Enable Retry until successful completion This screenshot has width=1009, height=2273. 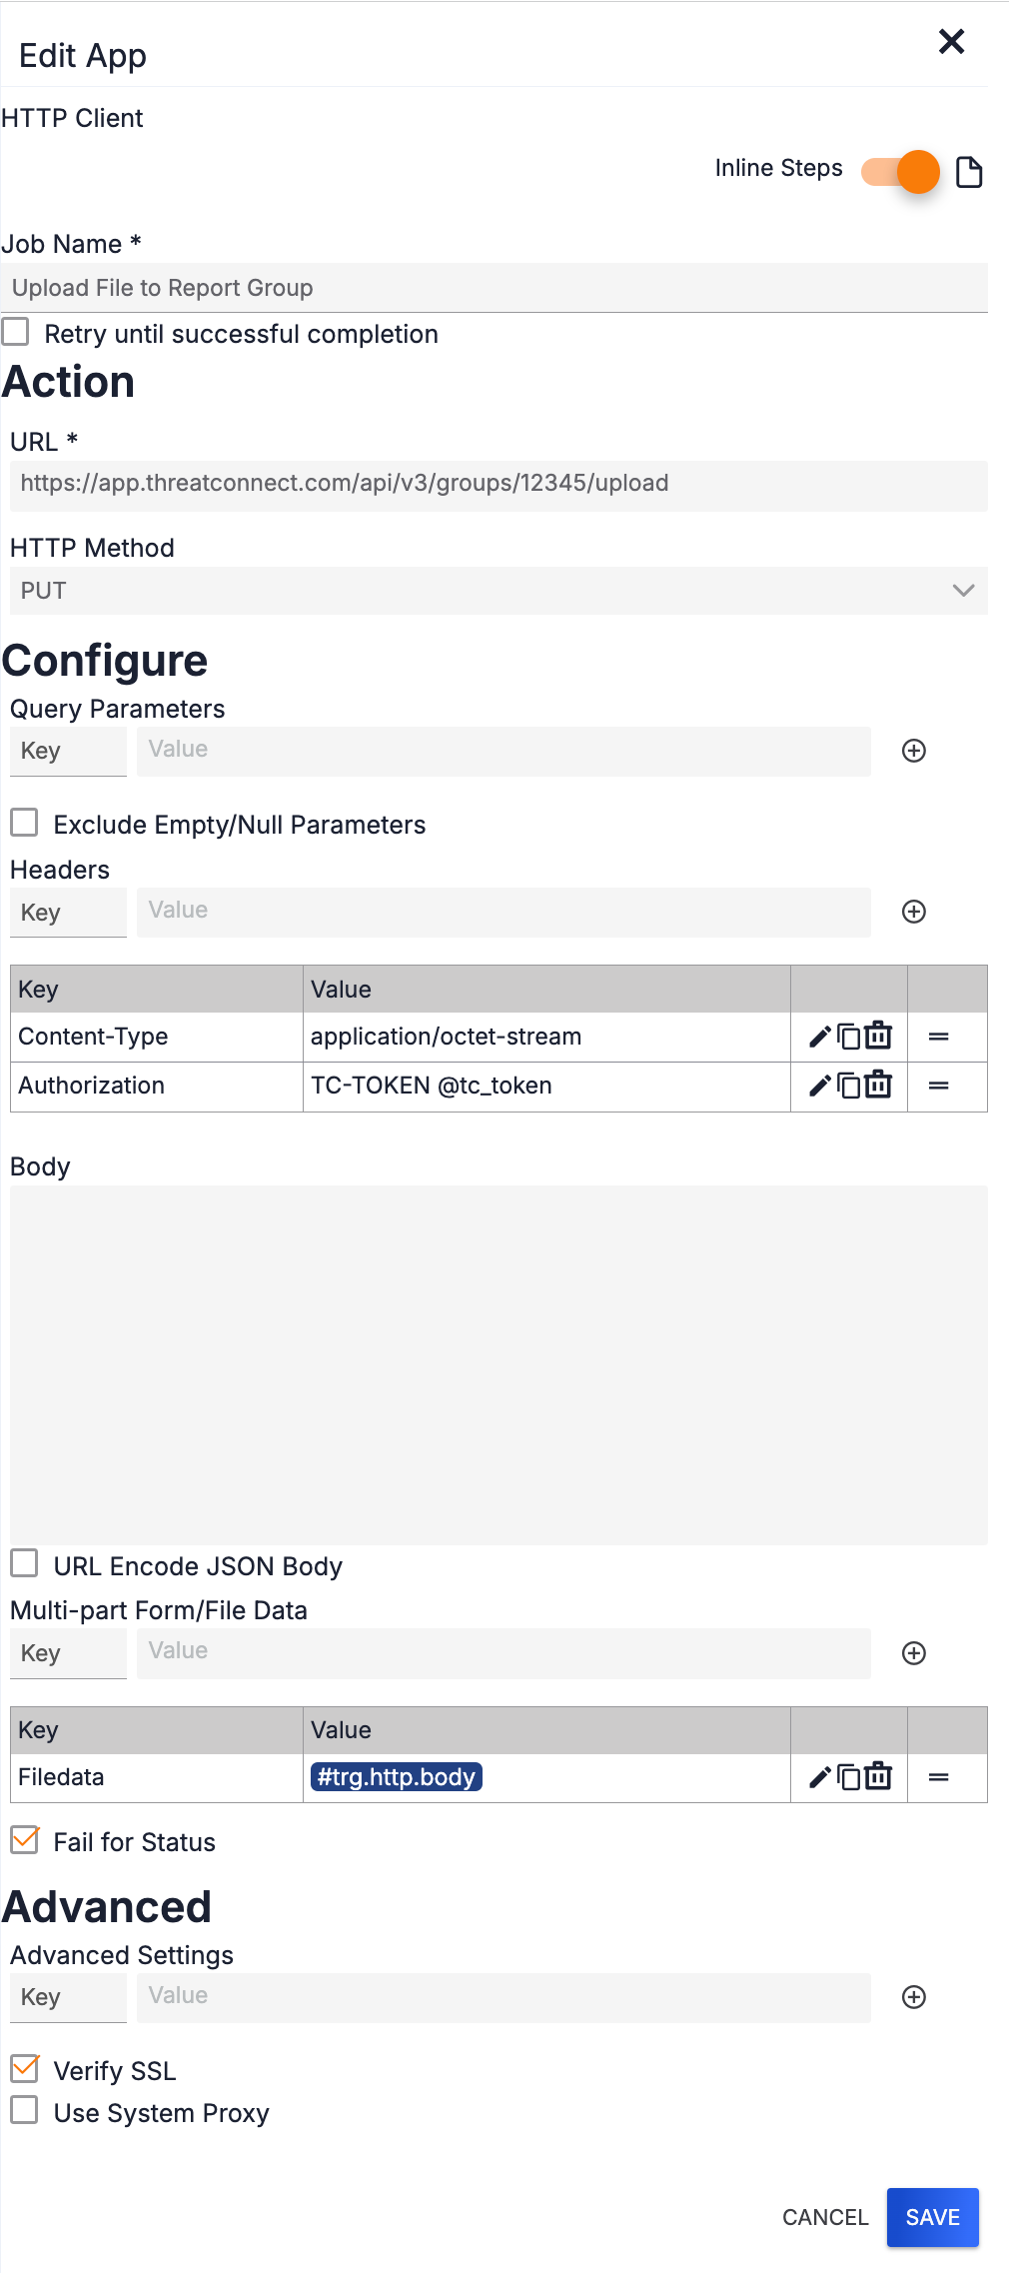(17, 333)
